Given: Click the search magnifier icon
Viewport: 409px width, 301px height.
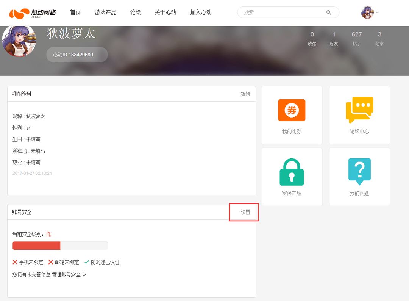Looking at the screenshot, I should [x=329, y=13].
